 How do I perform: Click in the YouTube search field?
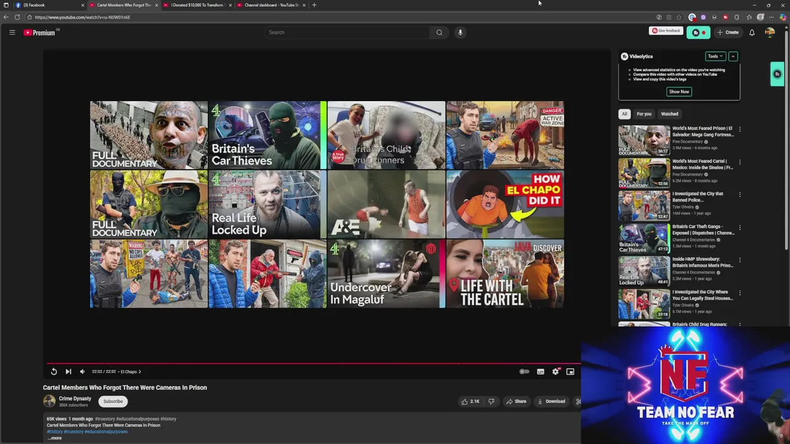[x=347, y=32]
